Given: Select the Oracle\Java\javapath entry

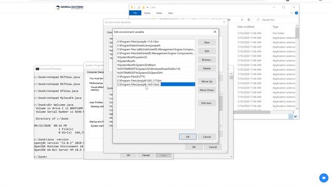Looking at the screenshot, I should click(156, 45).
